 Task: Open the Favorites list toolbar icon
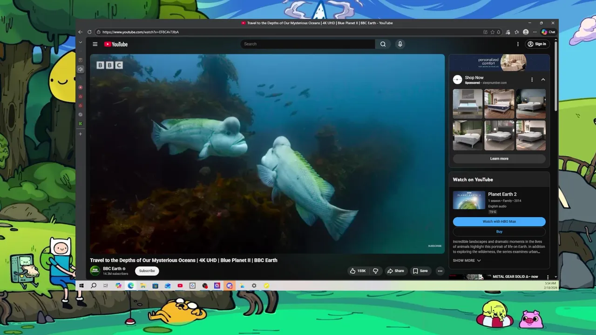point(517,32)
